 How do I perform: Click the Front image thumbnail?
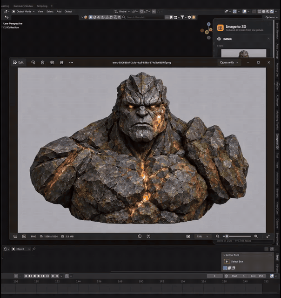click(244, 53)
